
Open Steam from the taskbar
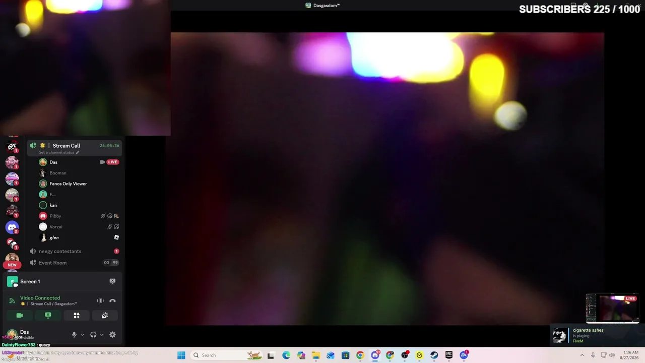coord(434,355)
